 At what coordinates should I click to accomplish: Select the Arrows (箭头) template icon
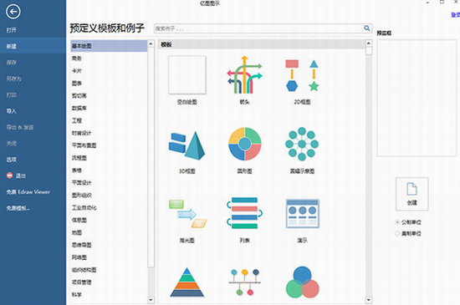(244, 75)
